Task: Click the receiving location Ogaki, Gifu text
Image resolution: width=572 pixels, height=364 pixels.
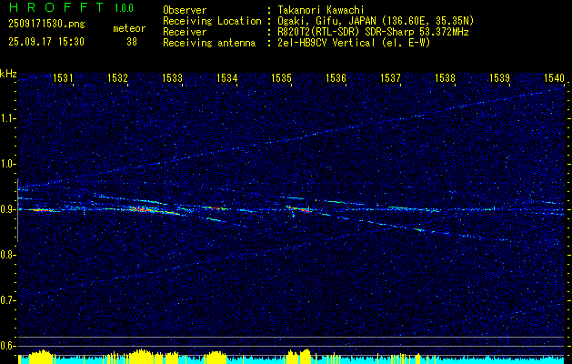Action: click(376, 21)
